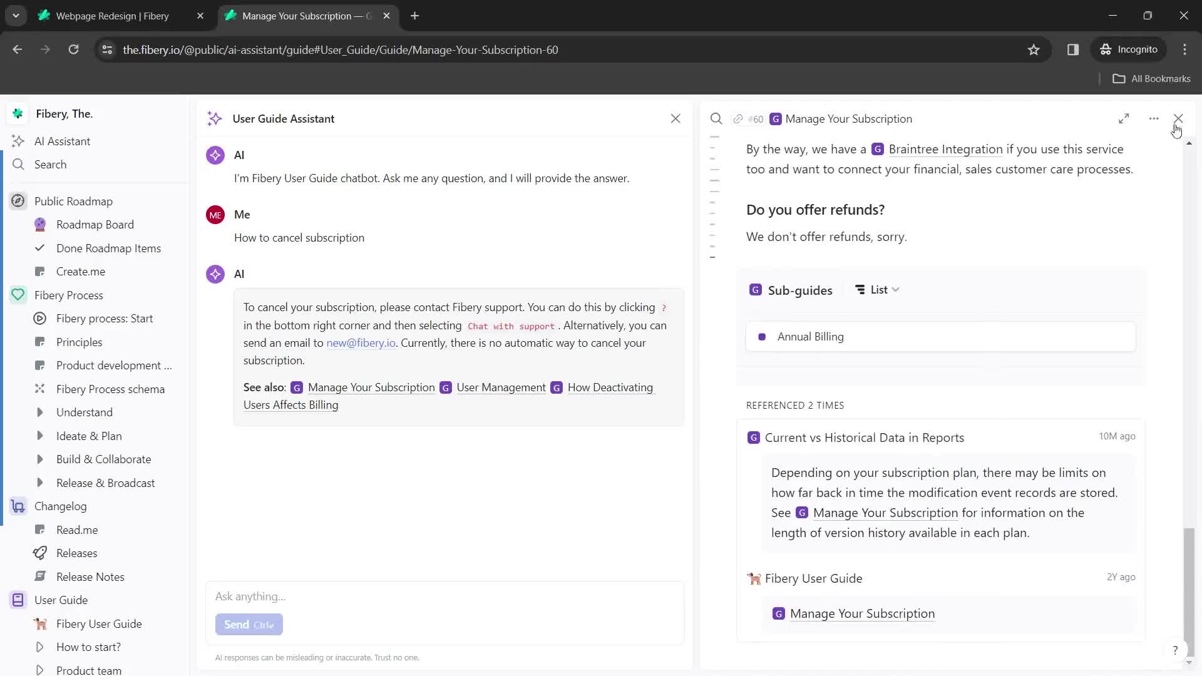Click the Public Roadmap workspace icon
Image resolution: width=1202 pixels, height=676 pixels.
pos(18,202)
